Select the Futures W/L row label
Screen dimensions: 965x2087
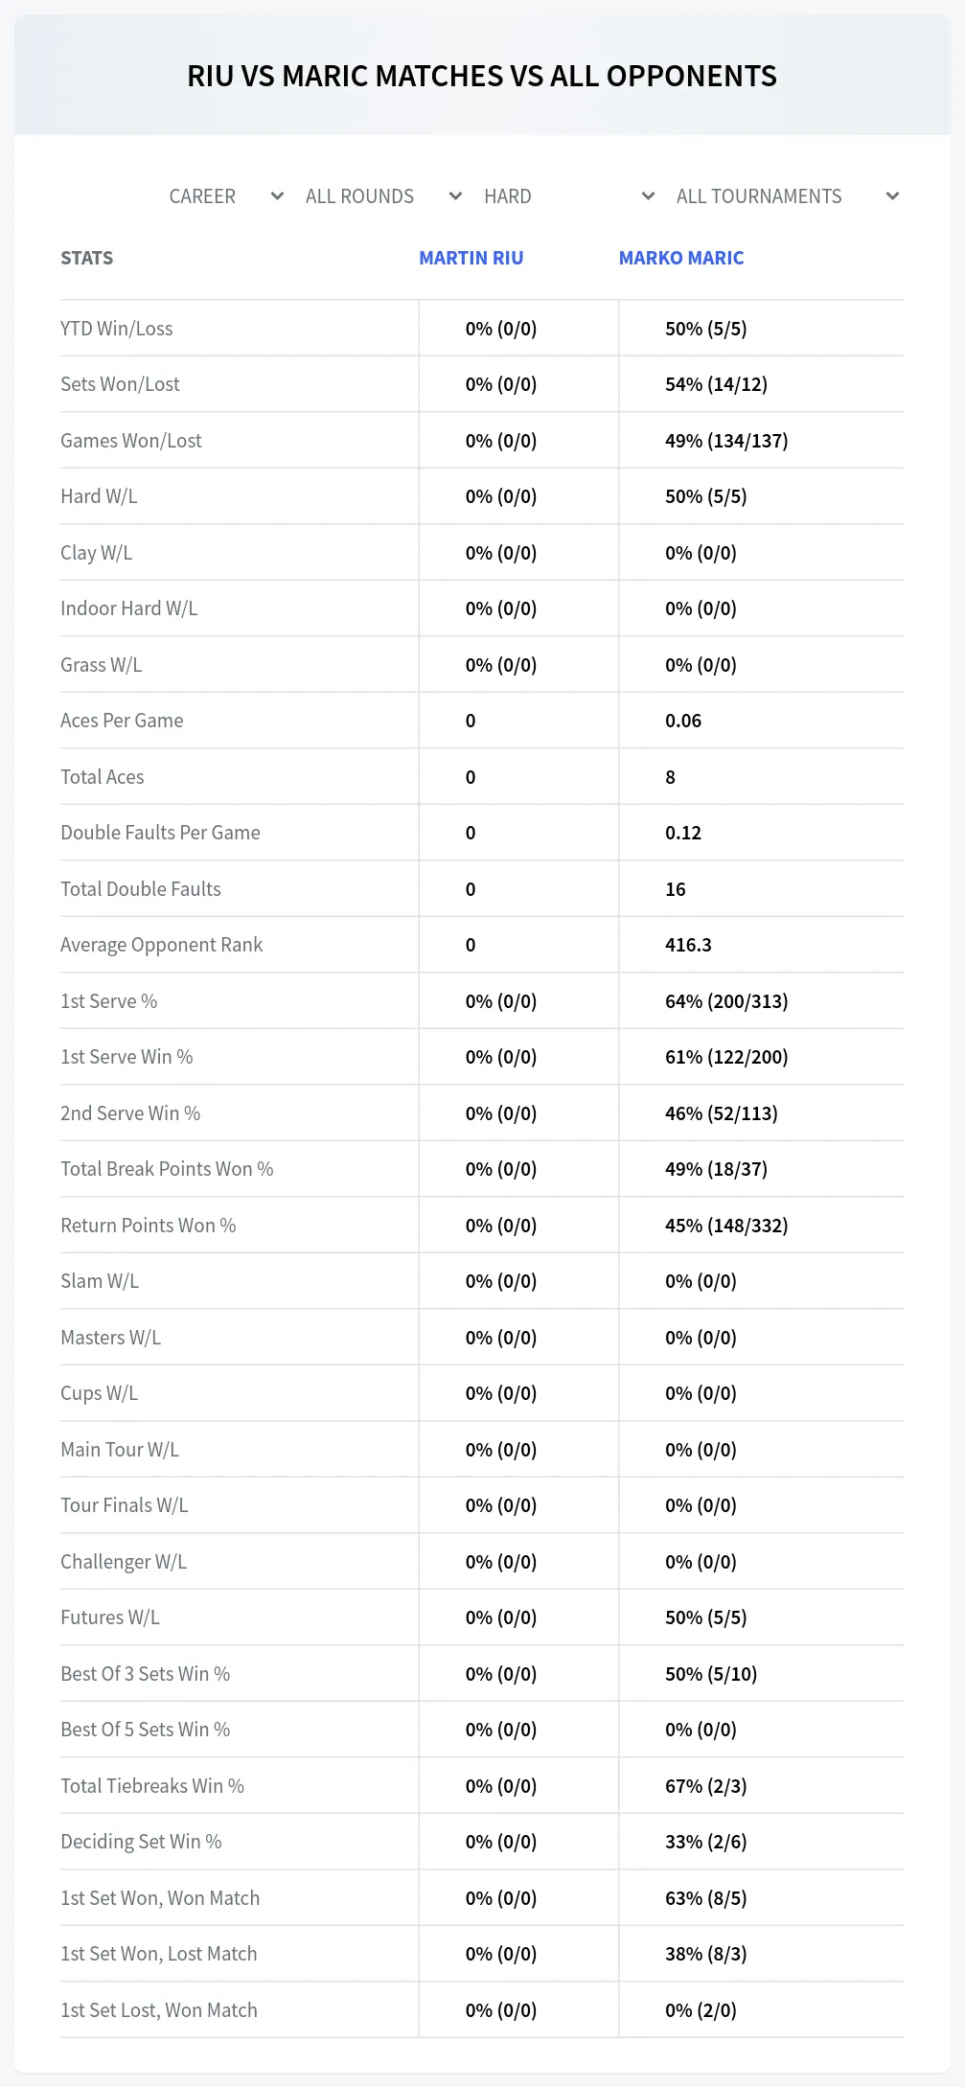click(x=110, y=1617)
